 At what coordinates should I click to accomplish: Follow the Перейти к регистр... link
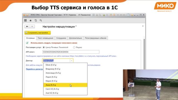[x=34, y=69]
